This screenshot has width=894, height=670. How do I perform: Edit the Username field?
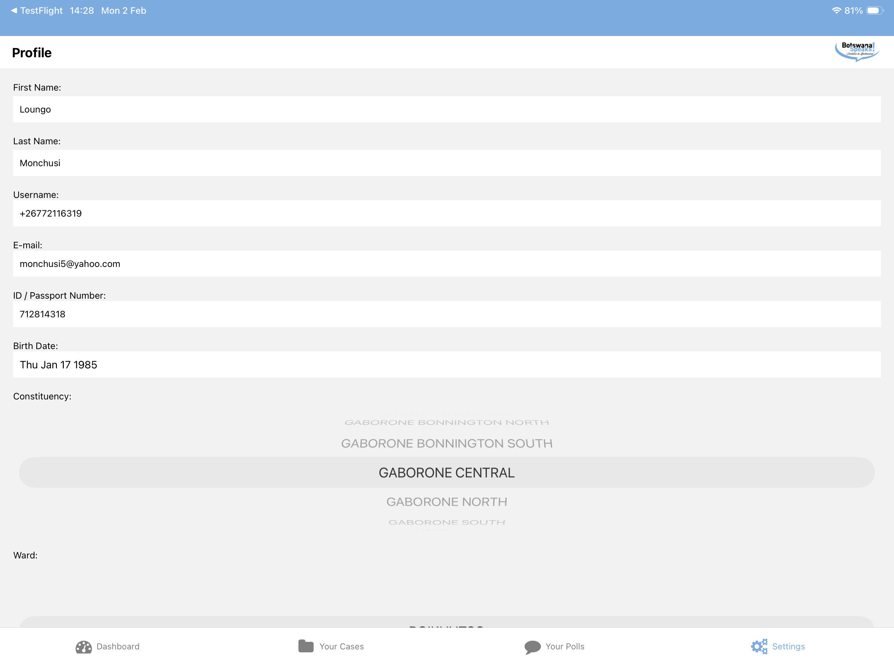click(x=447, y=213)
